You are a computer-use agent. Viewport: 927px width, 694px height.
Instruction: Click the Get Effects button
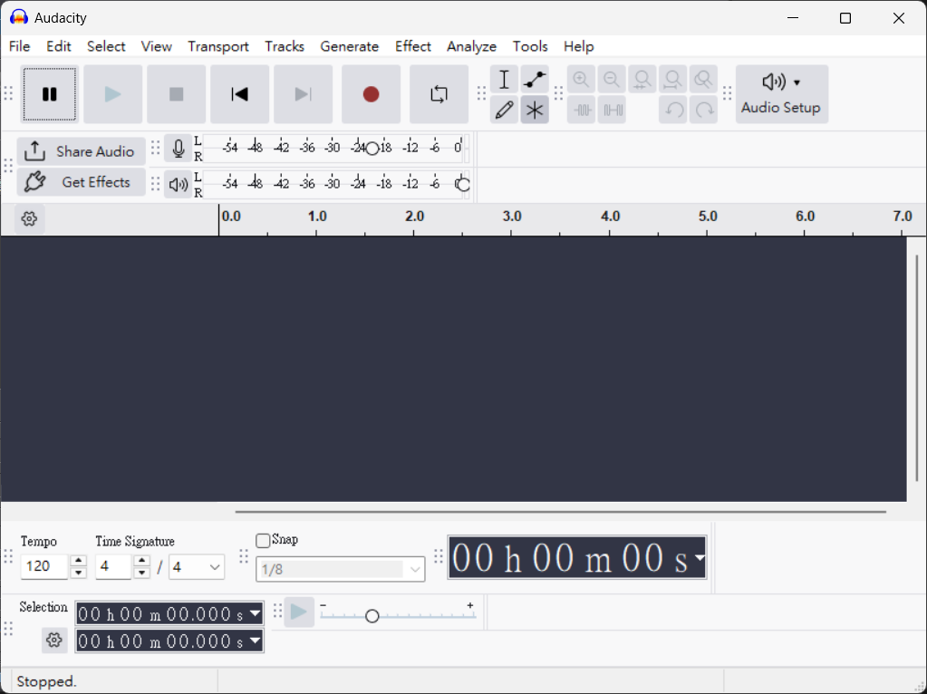tap(82, 182)
